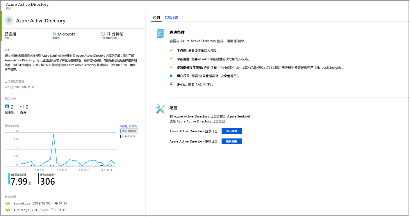The height and width of the screenshot is (217, 410).
Task: Click the 6月 30日 chart axis label
Action: point(107,170)
